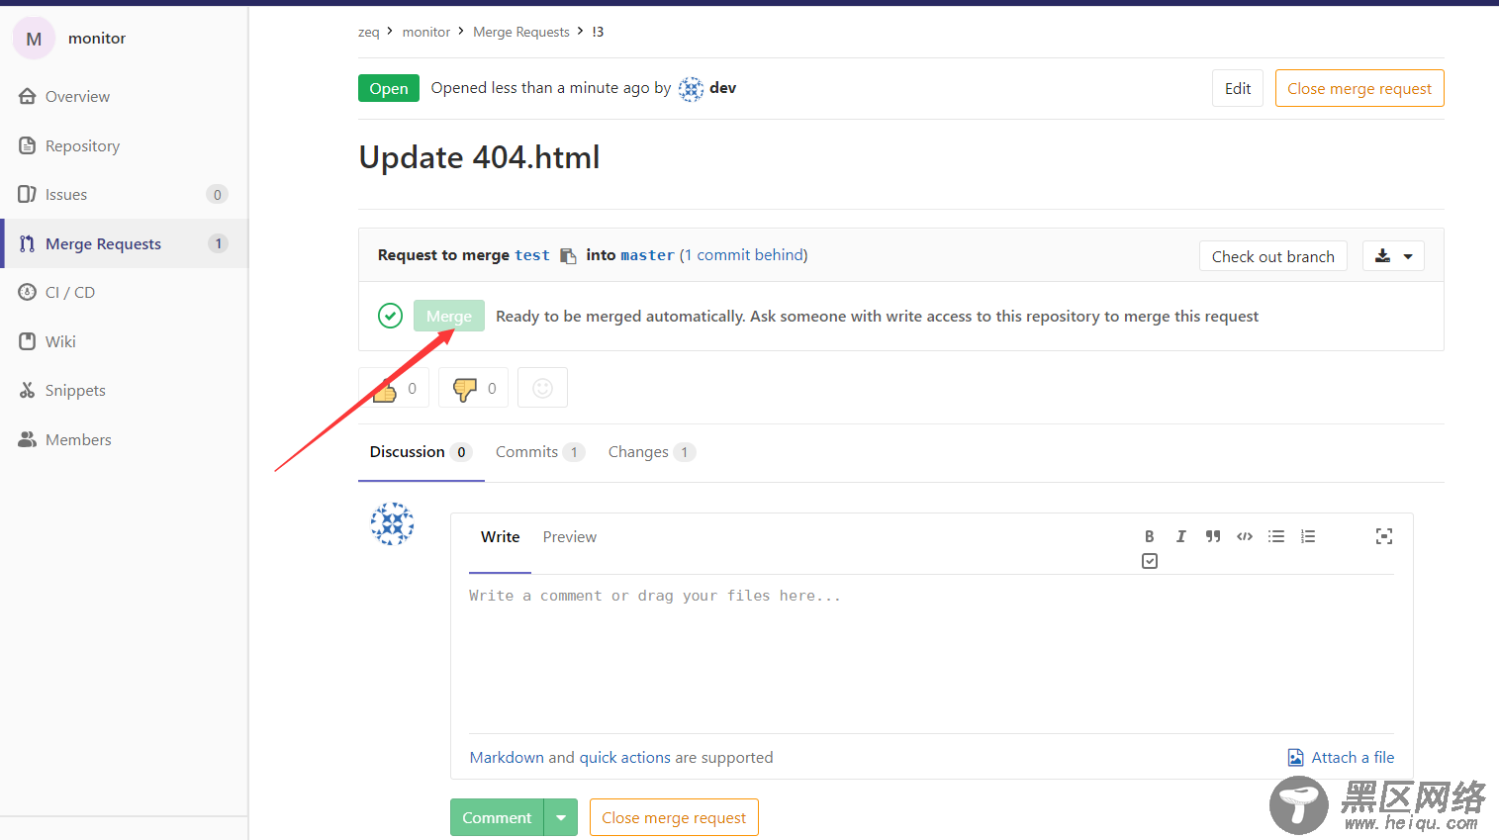This screenshot has height=840, width=1499.
Task: Click the CI / CD rocket icon
Action: tap(28, 292)
